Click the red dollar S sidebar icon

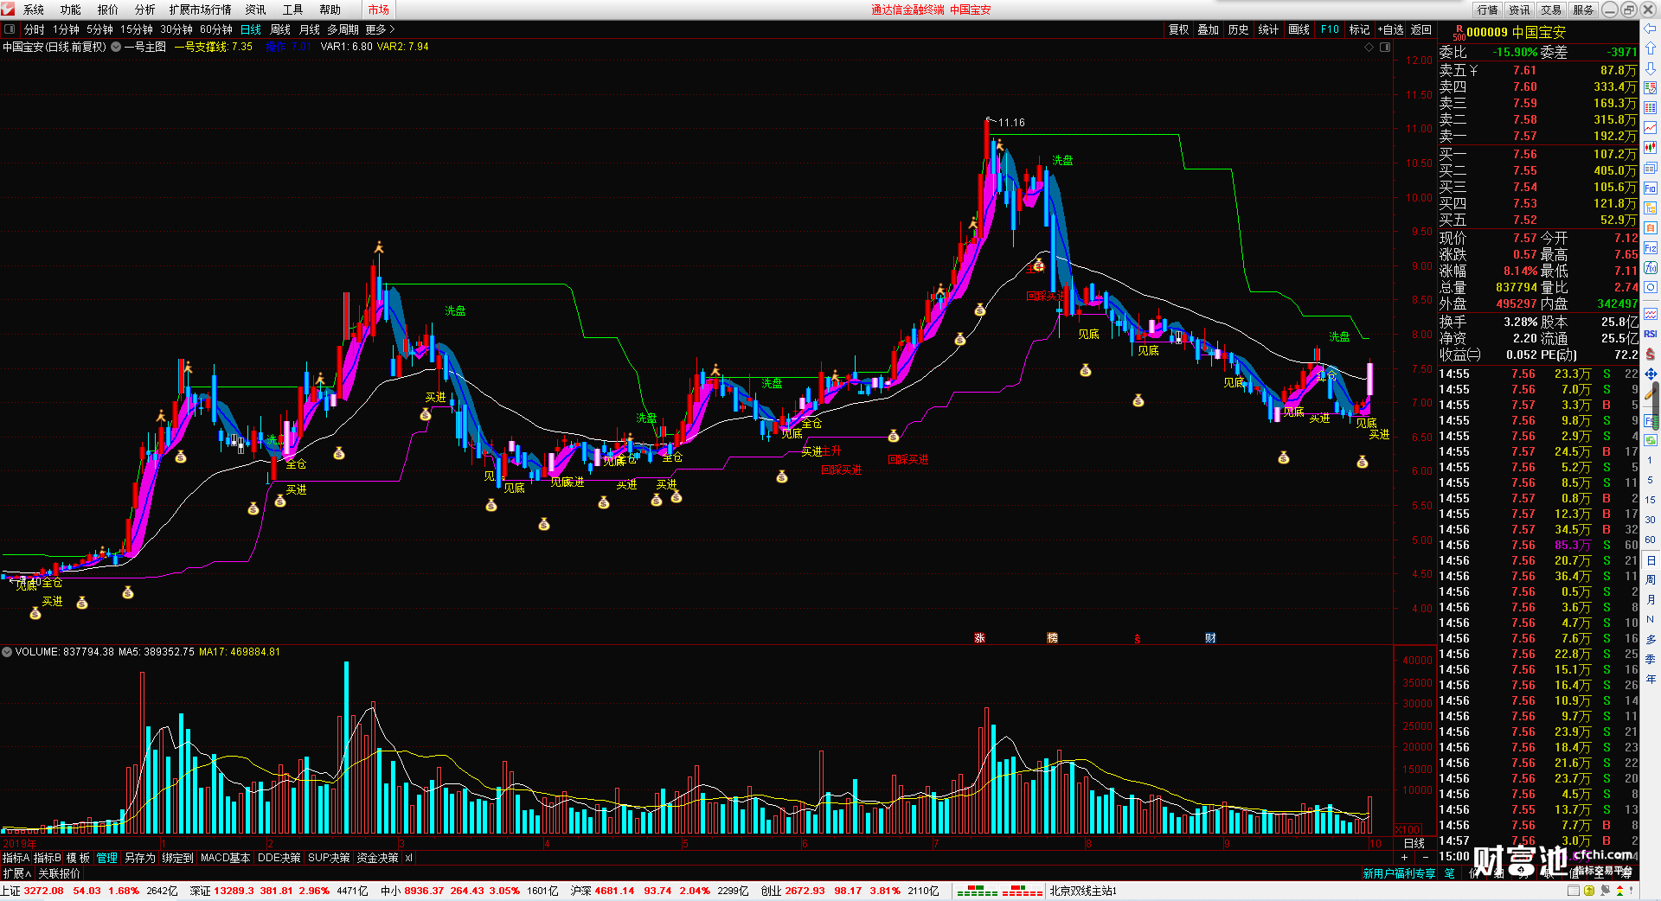pos(1651,355)
